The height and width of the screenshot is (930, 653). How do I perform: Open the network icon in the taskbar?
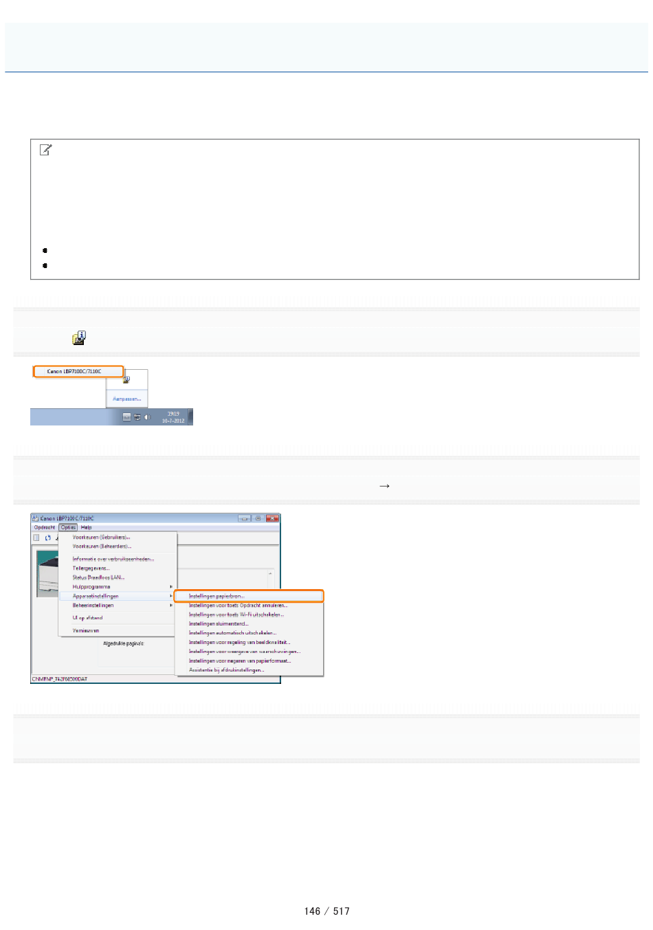[137, 417]
